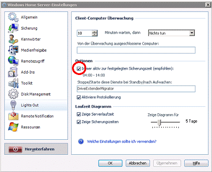Click the Toolkit tools icon
The height and width of the screenshot is (172, 212).
13,83
